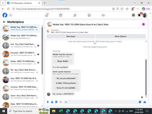Image resolution: width=152 pixels, height=114 pixels.
Task: Attach a file using the photo icon
Action: point(52,102)
